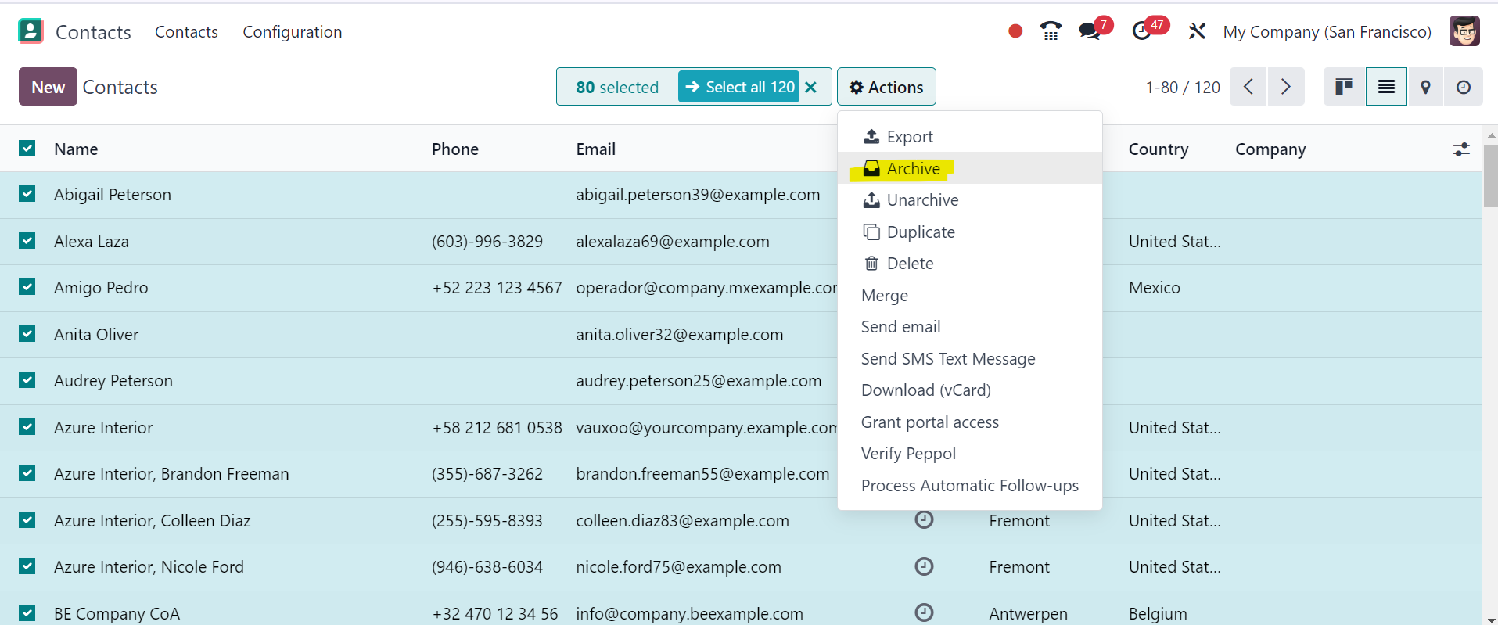Open the Activity view clock icon
The width and height of the screenshot is (1498, 625).
click(x=1463, y=87)
